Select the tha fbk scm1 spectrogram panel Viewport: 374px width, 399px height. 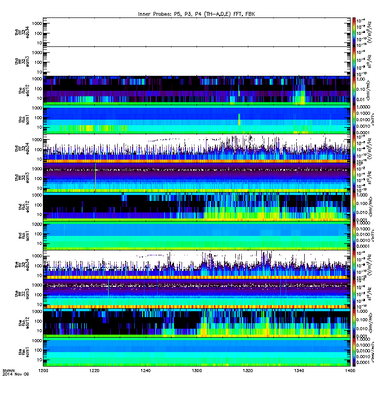[196, 119]
